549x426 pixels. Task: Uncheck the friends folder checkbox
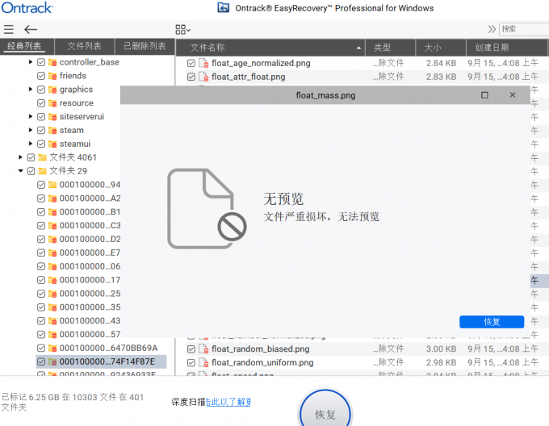click(41, 76)
